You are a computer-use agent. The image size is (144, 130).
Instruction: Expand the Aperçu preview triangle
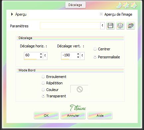point(12,14)
